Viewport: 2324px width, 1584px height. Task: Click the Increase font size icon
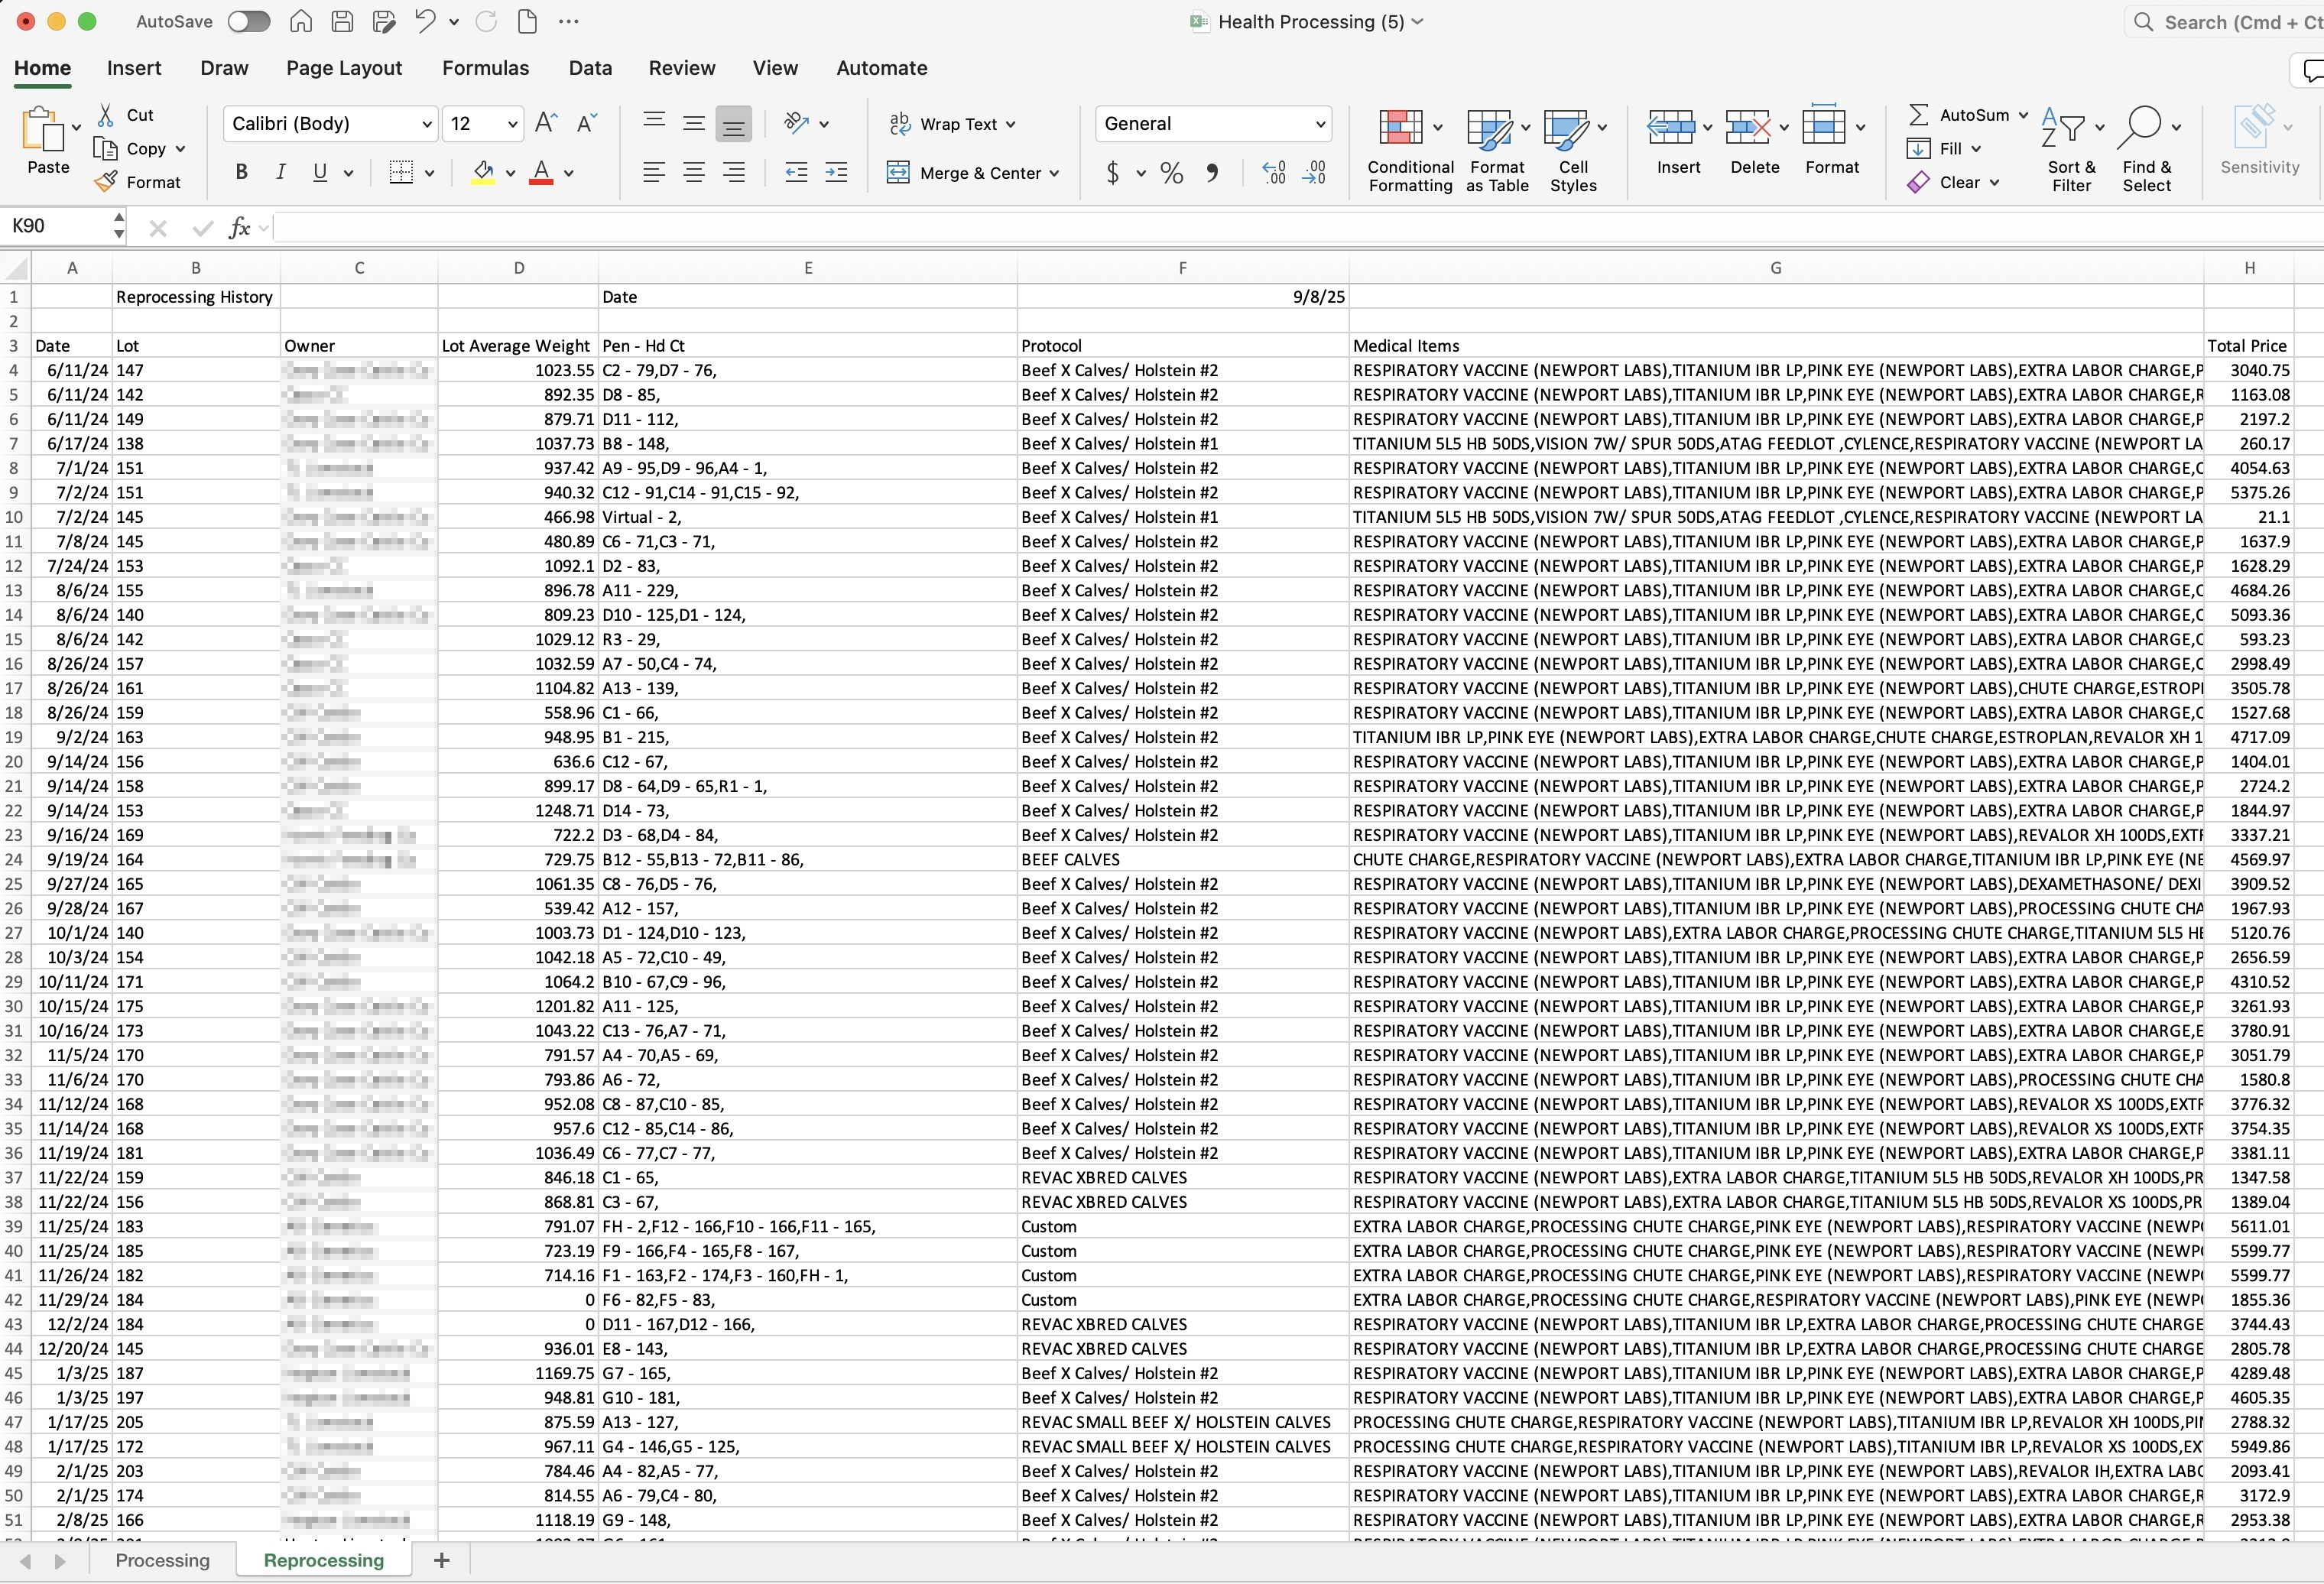[546, 123]
